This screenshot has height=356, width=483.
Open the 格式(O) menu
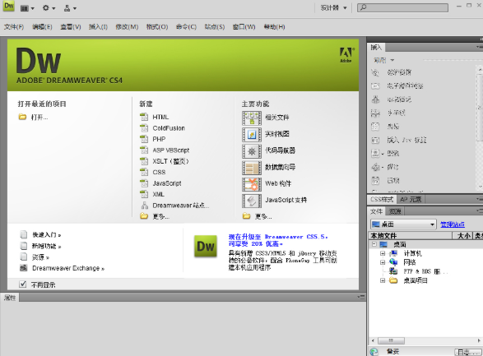[157, 27]
